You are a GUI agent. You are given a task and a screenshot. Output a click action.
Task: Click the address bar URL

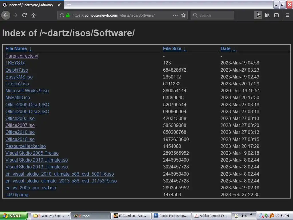pyautogui.click(x=113, y=15)
